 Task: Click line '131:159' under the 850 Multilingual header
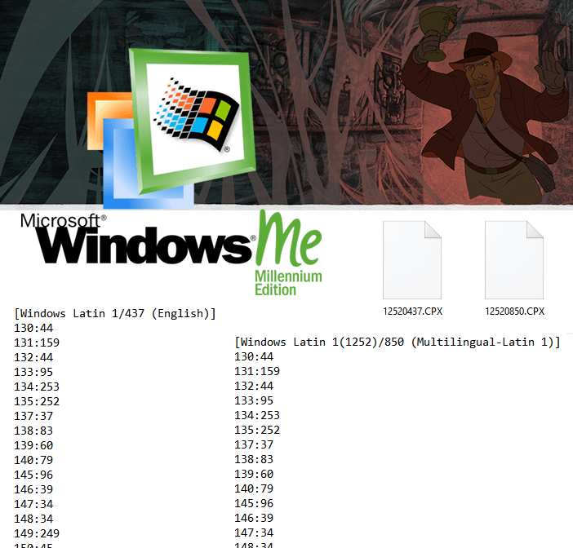coord(257,371)
